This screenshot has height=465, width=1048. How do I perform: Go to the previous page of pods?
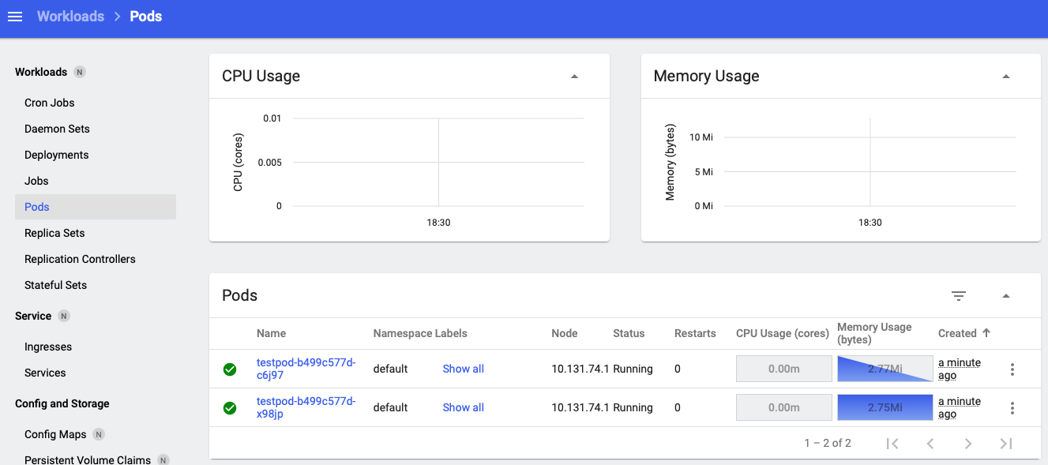pyautogui.click(x=930, y=444)
